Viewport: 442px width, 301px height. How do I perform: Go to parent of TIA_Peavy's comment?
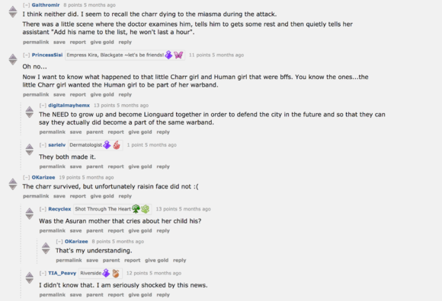click(94, 295)
